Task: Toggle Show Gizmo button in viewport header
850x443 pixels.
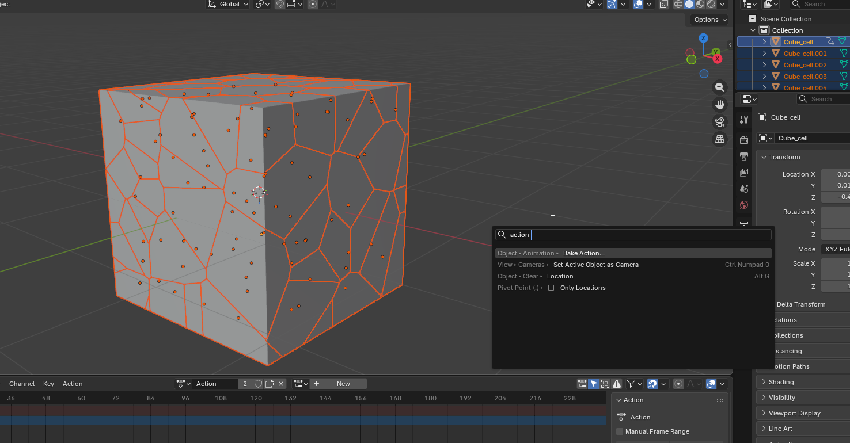Action: click(x=612, y=4)
